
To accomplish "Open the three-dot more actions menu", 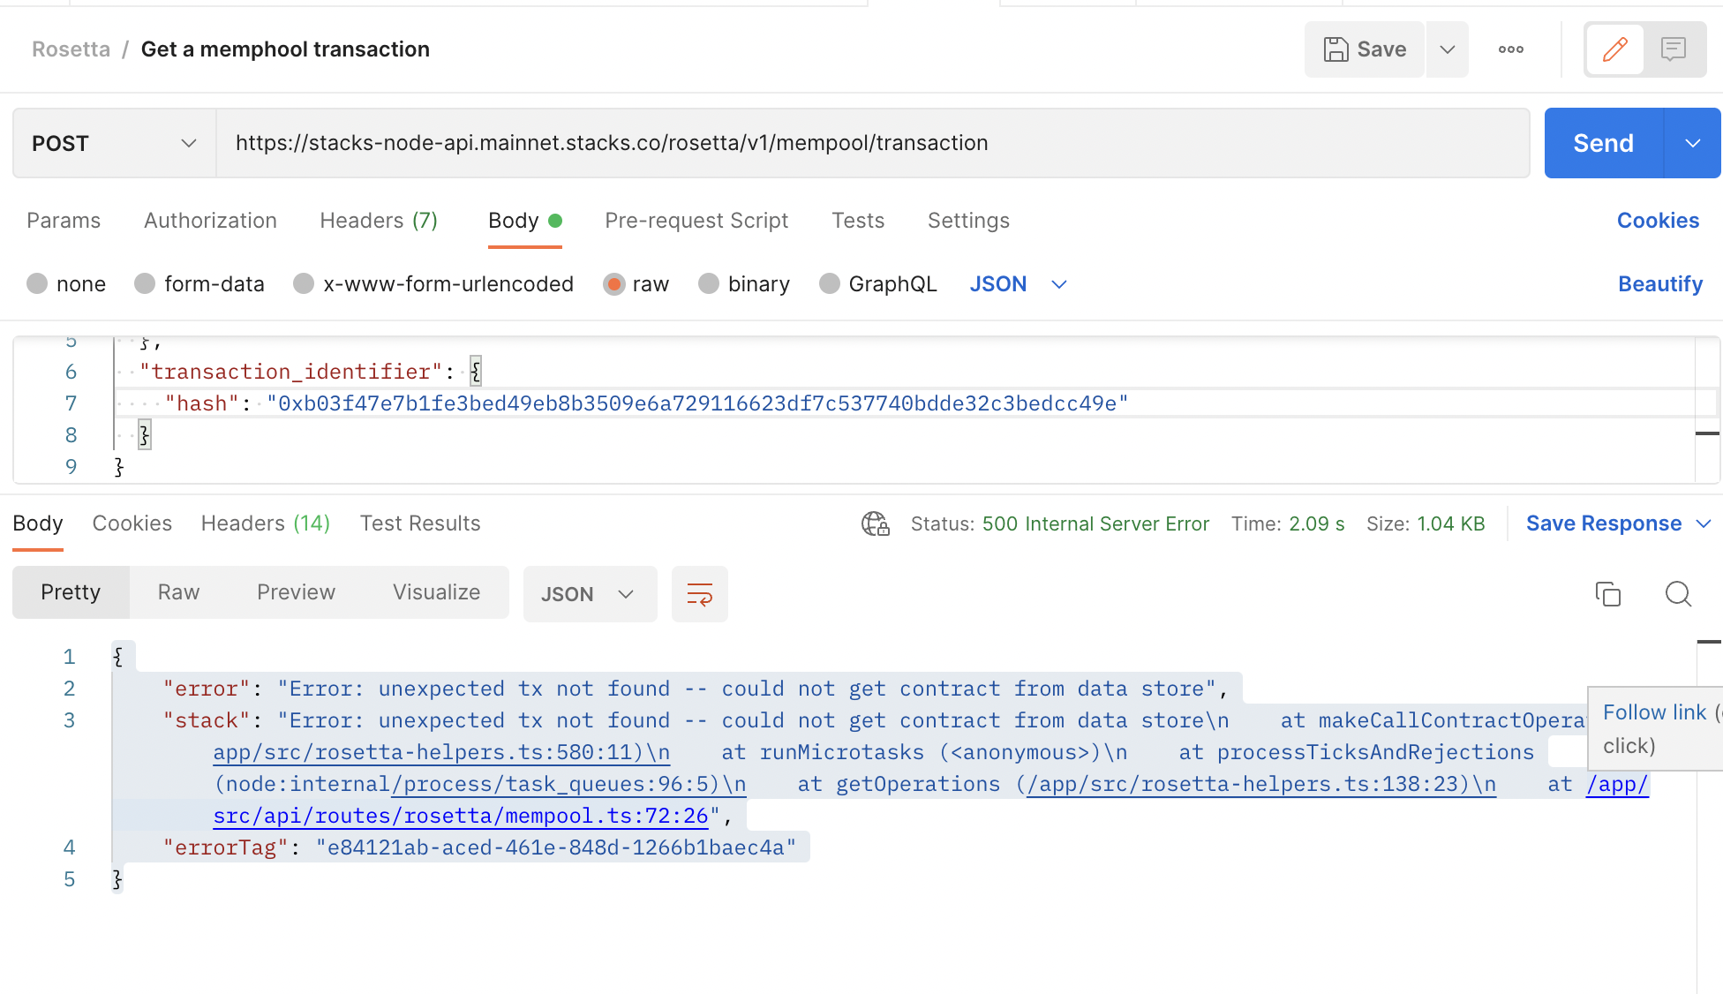I will coord(1510,49).
